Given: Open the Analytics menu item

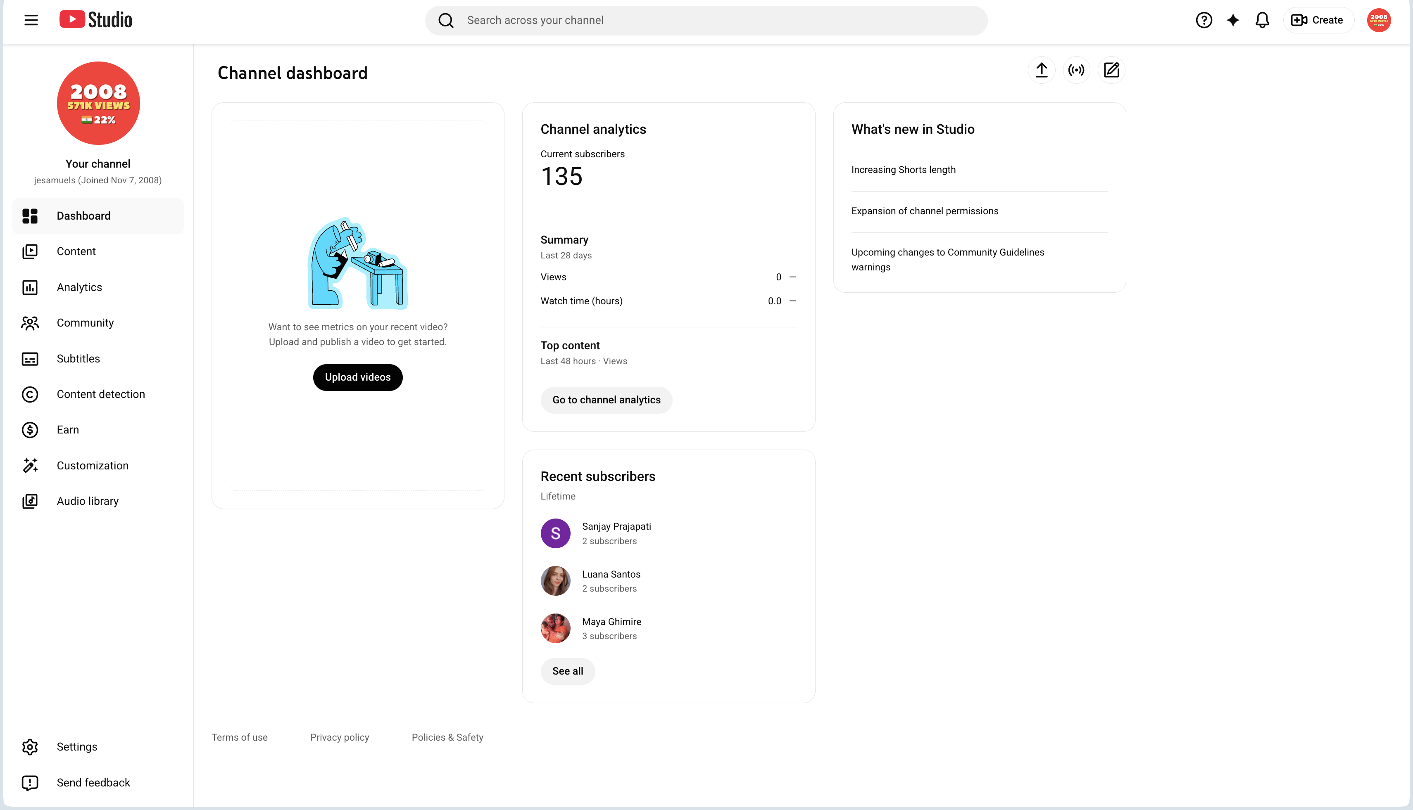Looking at the screenshot, I should (98, 287).
